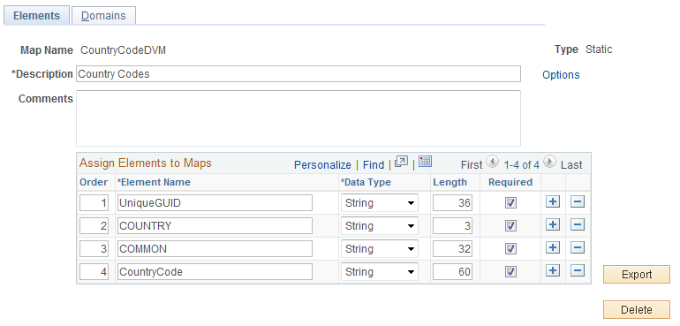Click into the Description text field
The height and width of the screenshot is (326, 680).
coord(298,74)
